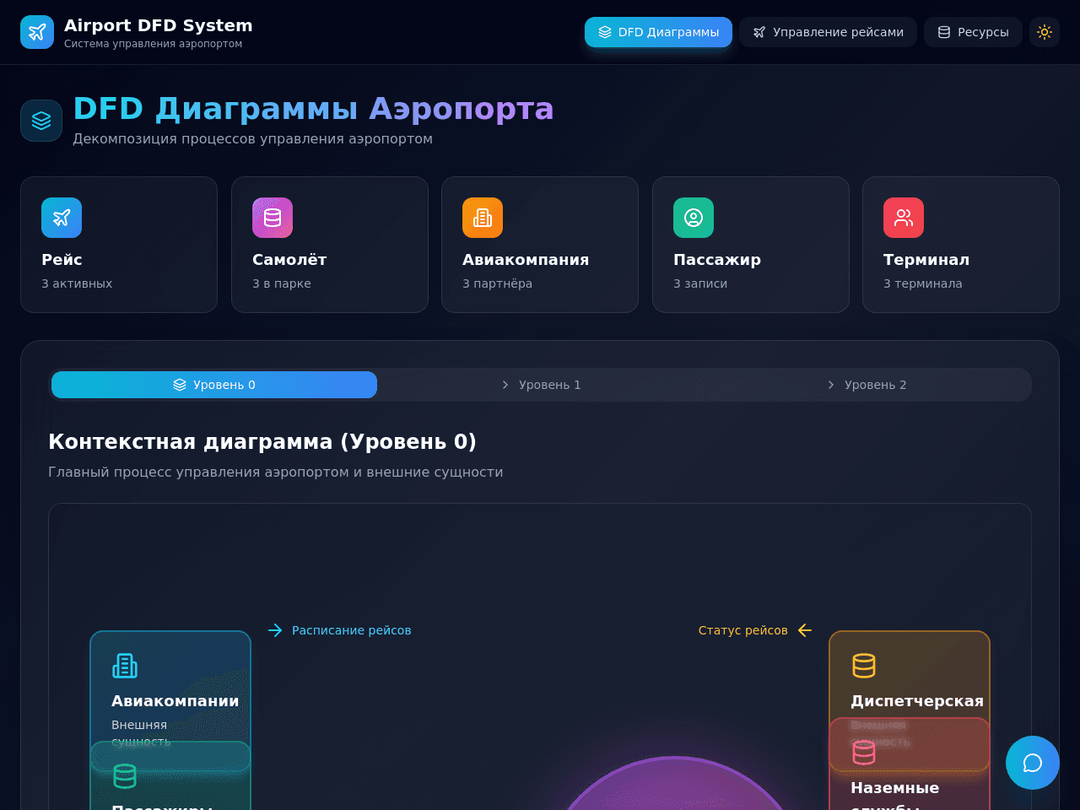This screenshot has height=810, width=1080.
Task: Click the DFD Диаграммы Аэропорта page heading
Action: tap(313, 109)
